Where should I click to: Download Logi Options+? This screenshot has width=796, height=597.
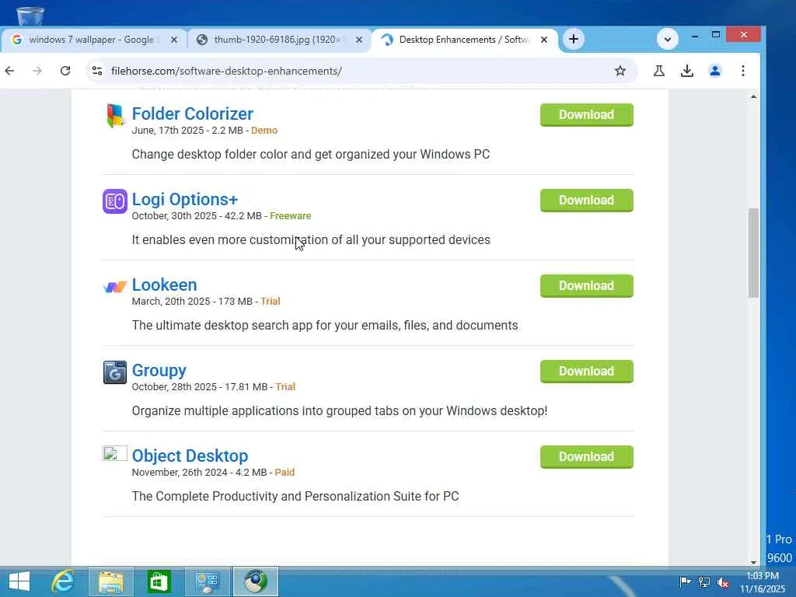(x=586, y=200)
